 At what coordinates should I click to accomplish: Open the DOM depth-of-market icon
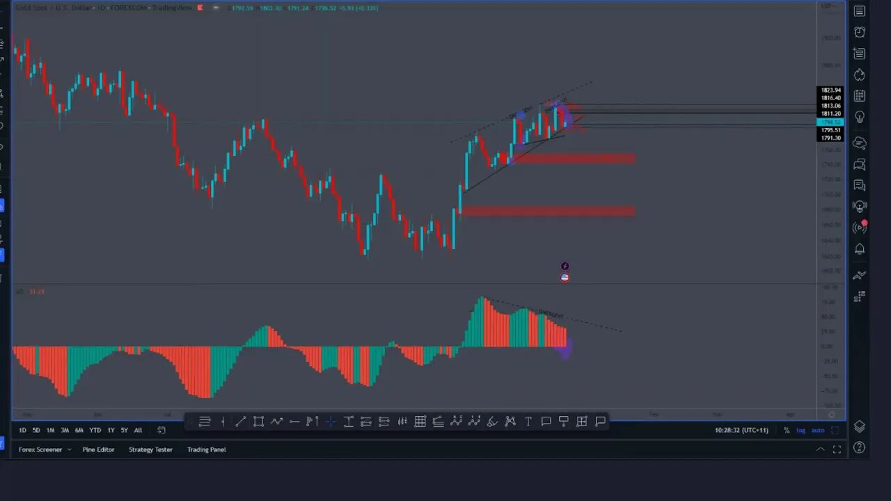pos(860,296)
